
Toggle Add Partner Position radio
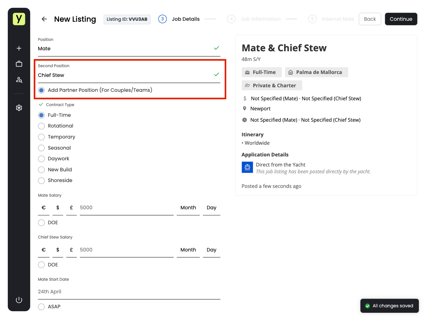(41, 90)
